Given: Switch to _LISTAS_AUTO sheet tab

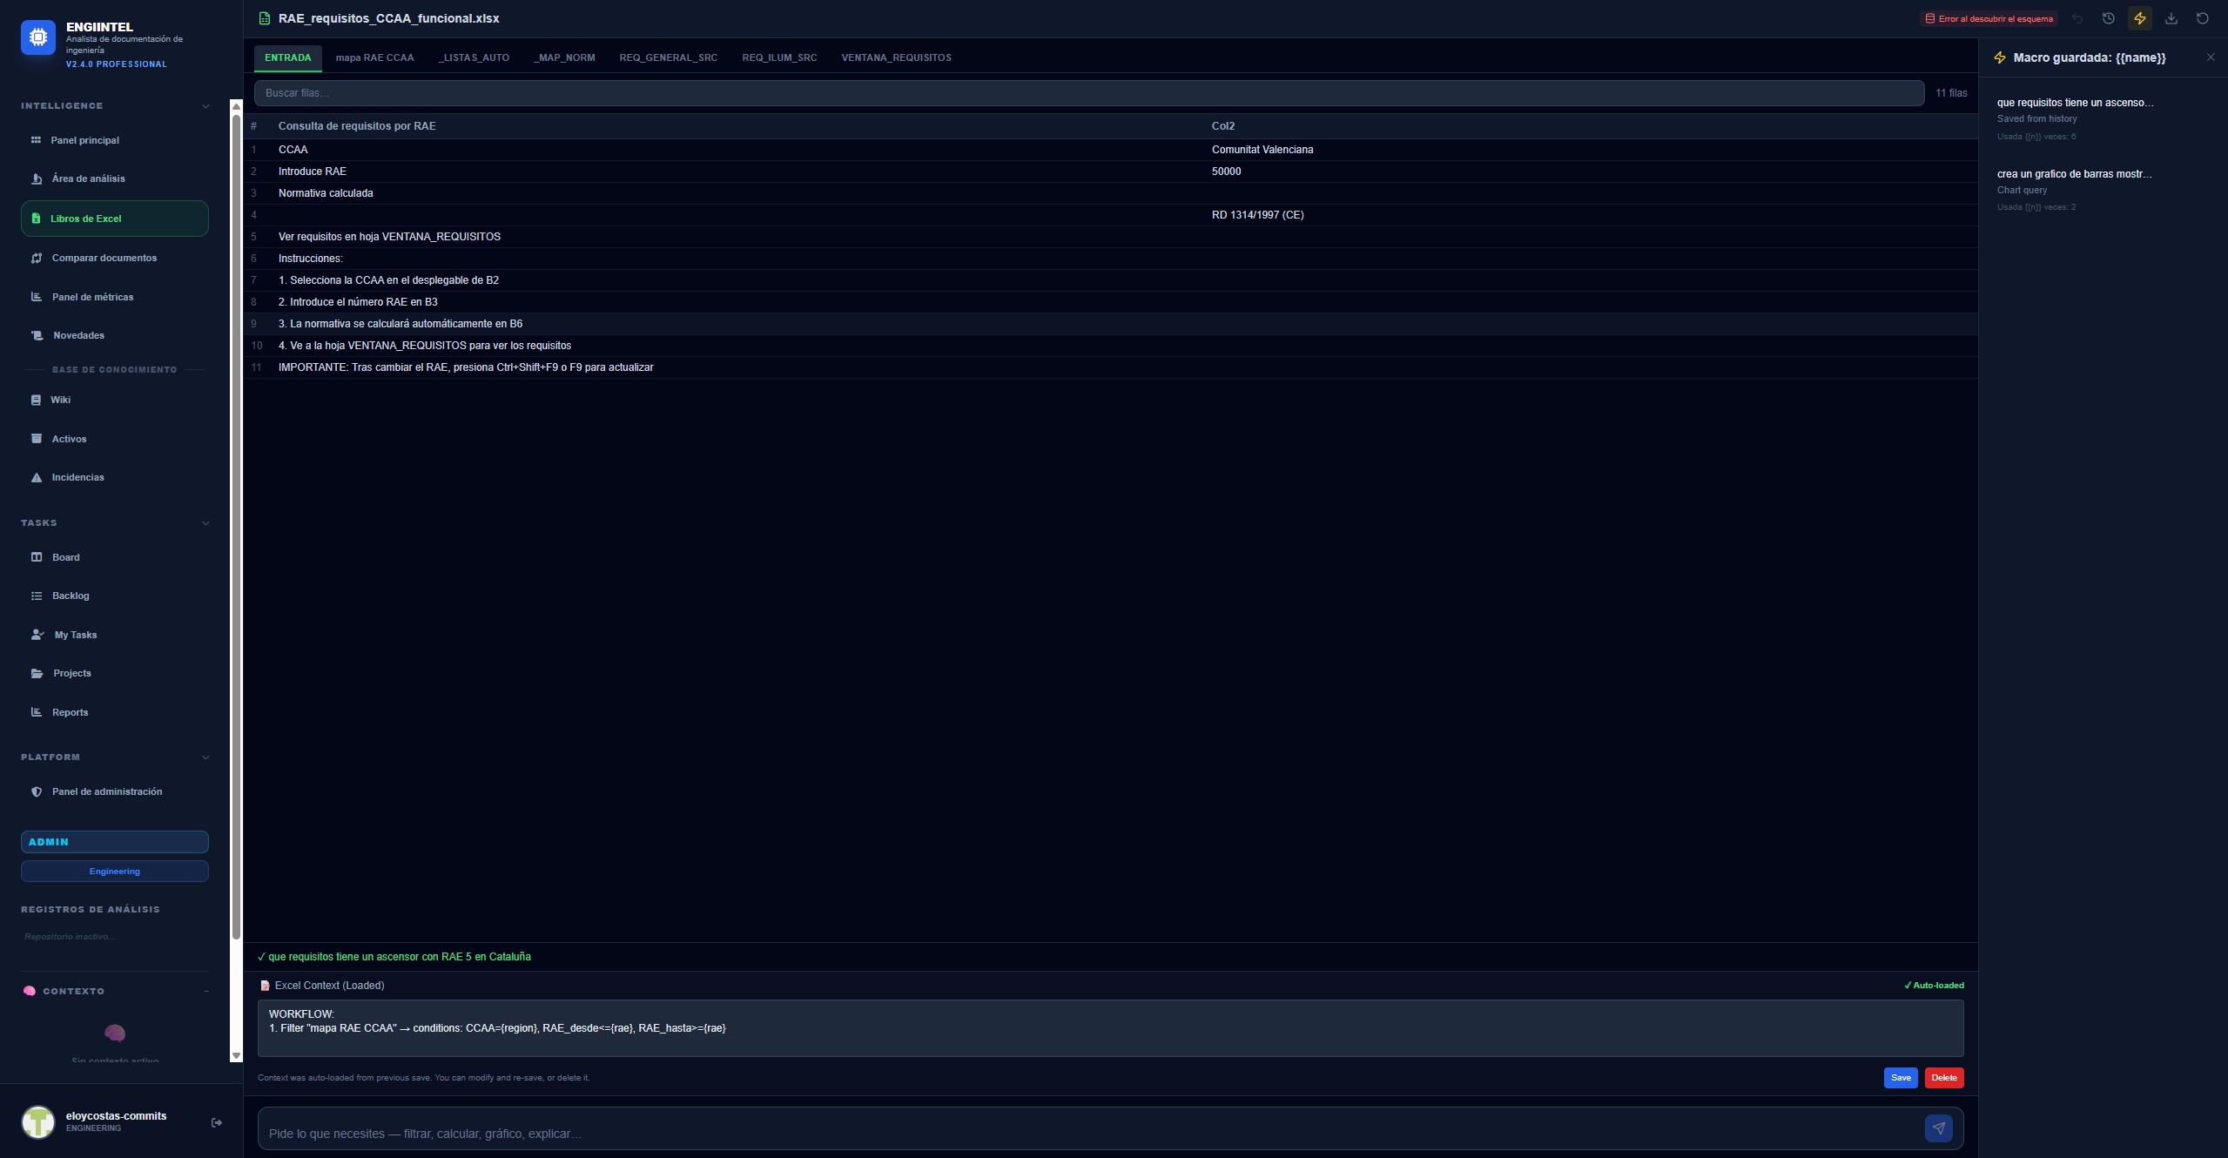Looking at the screenshot, I should pos(475,57).
